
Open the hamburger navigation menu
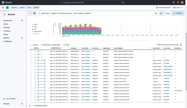3,8
